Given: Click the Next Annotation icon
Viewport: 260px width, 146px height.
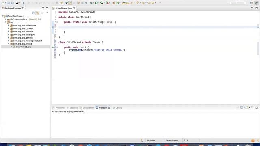Looking at the screenshot, I should 138,3.
